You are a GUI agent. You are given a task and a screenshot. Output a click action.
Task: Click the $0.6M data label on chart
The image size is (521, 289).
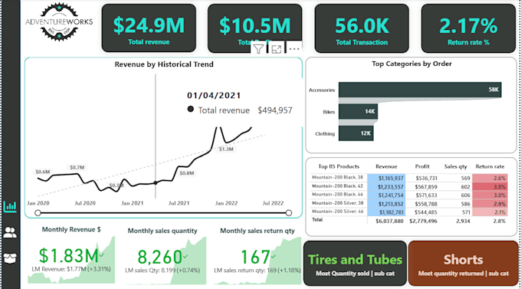(43, 172)
